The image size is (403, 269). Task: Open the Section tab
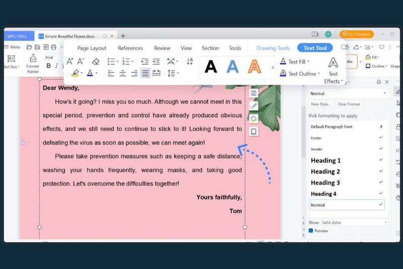click(210, 48)
